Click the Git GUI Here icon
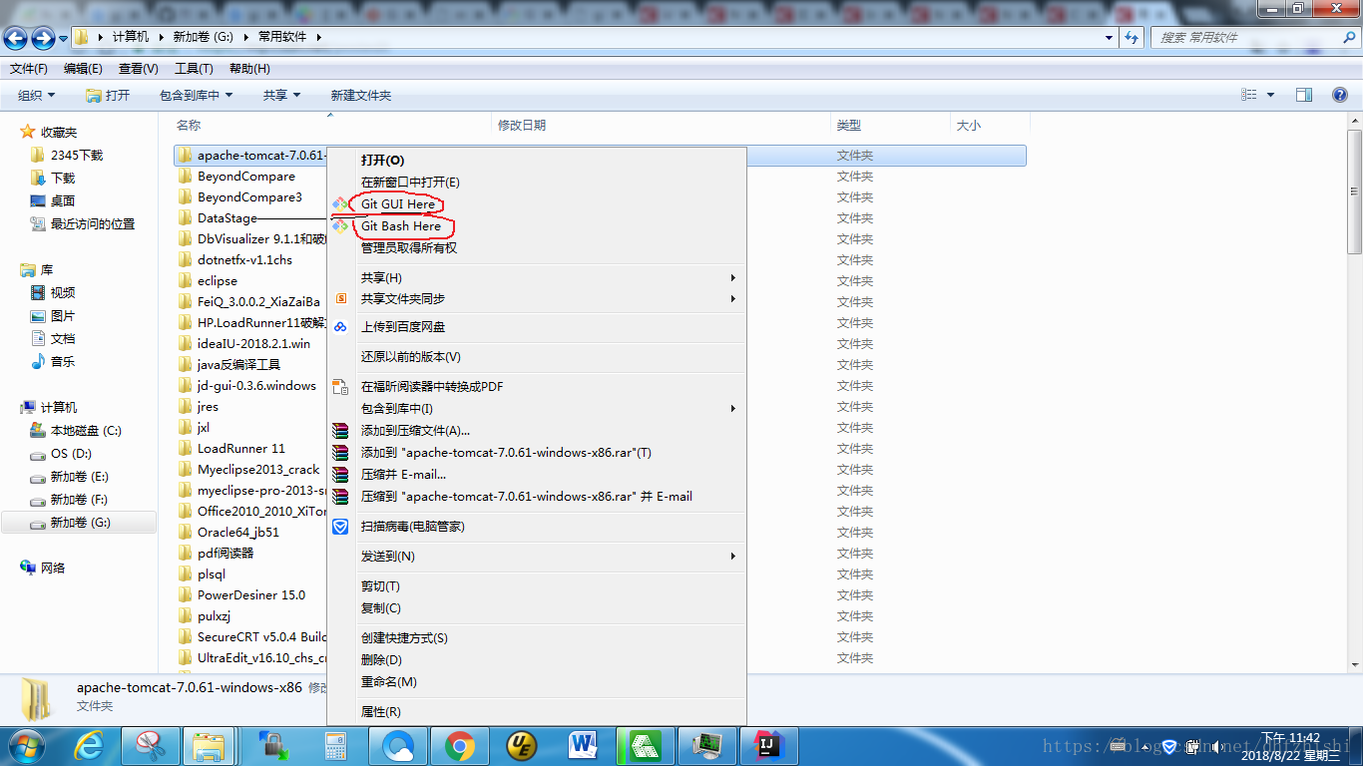Viewport: 1363px width, 766px height. click(340, 203)
